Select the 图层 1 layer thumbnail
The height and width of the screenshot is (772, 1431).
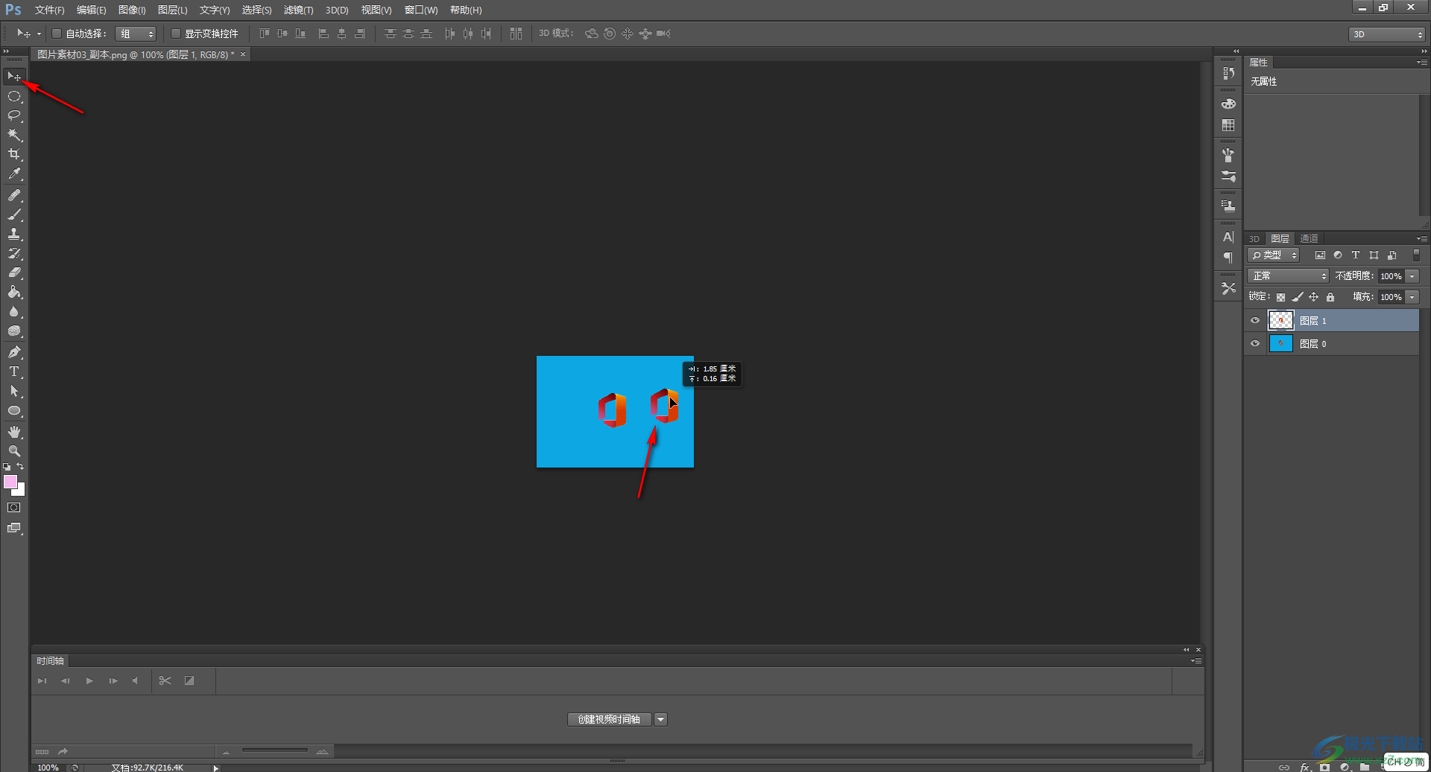(1280, 320)
